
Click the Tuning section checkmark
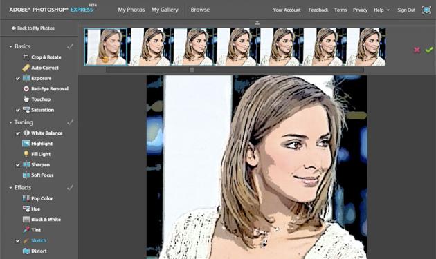71,122
